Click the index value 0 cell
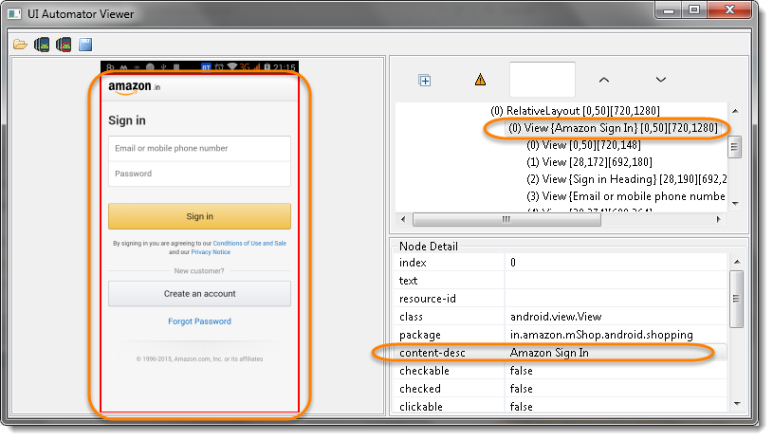Image resolution: width=773 pixels, height=440 pixels. 617,263
